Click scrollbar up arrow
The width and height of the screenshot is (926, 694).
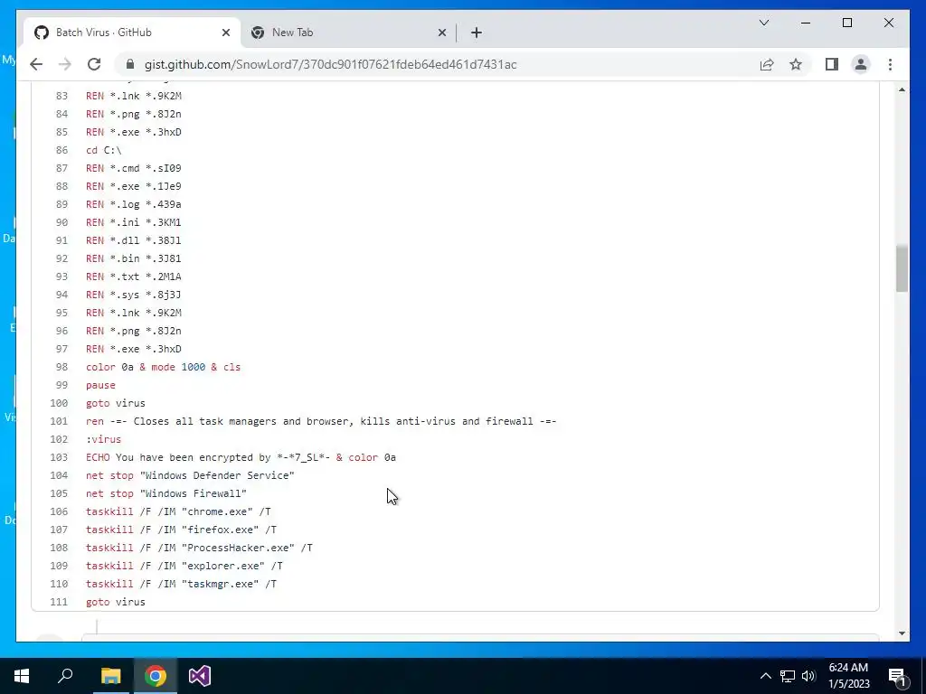(x=902, y=89)
